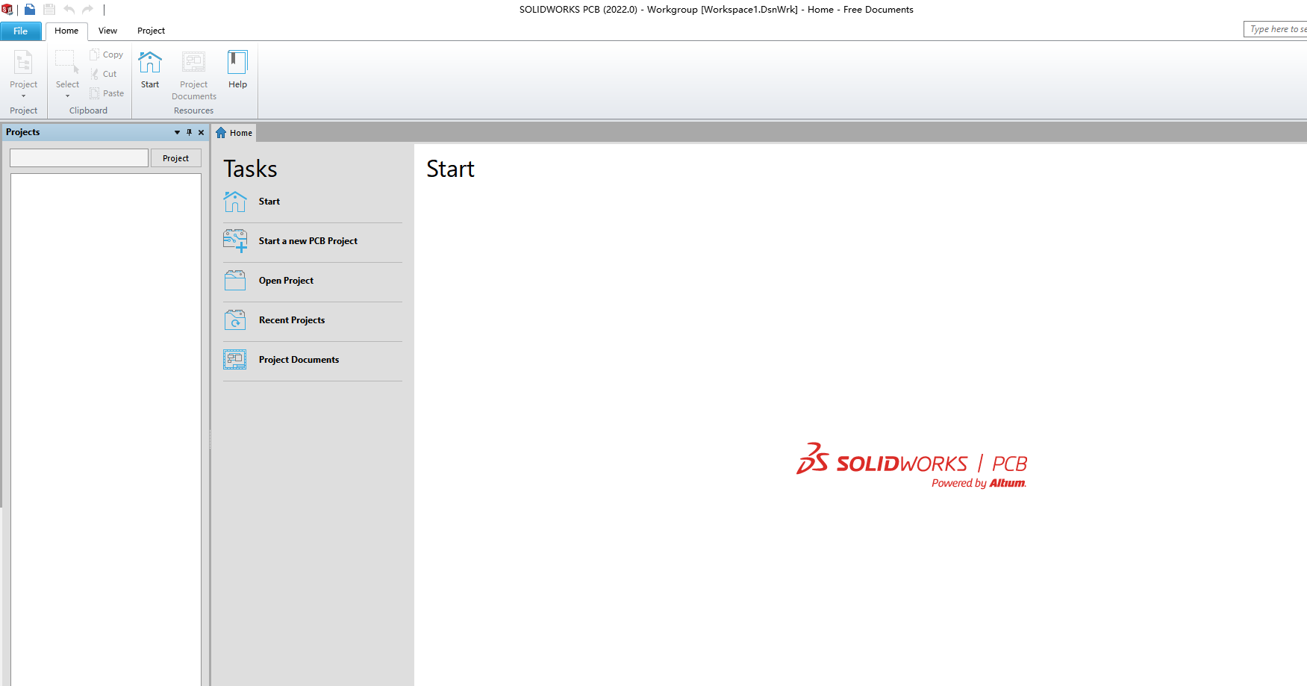Pin the Projects panel with the pushpin

click(189, 132)
